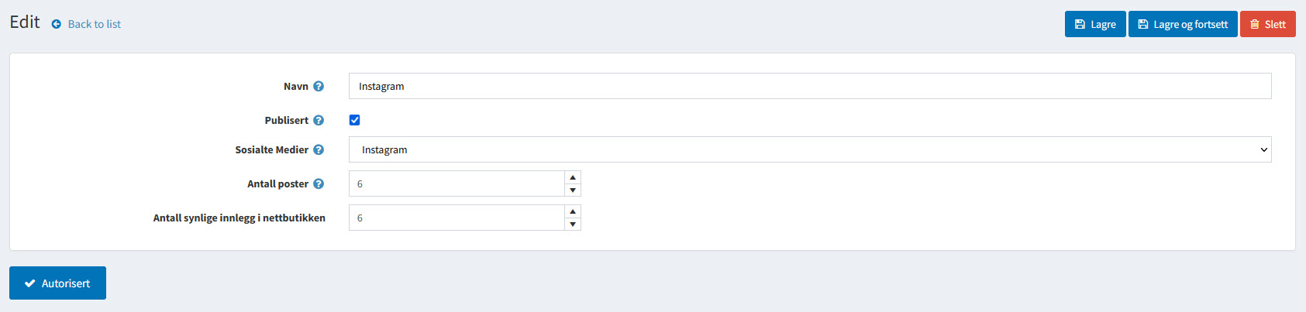The width and height of the screenshot is (1306, 312).
Task: Open the Sosialte Medier dropdown
Action: [x=810, y=150]
